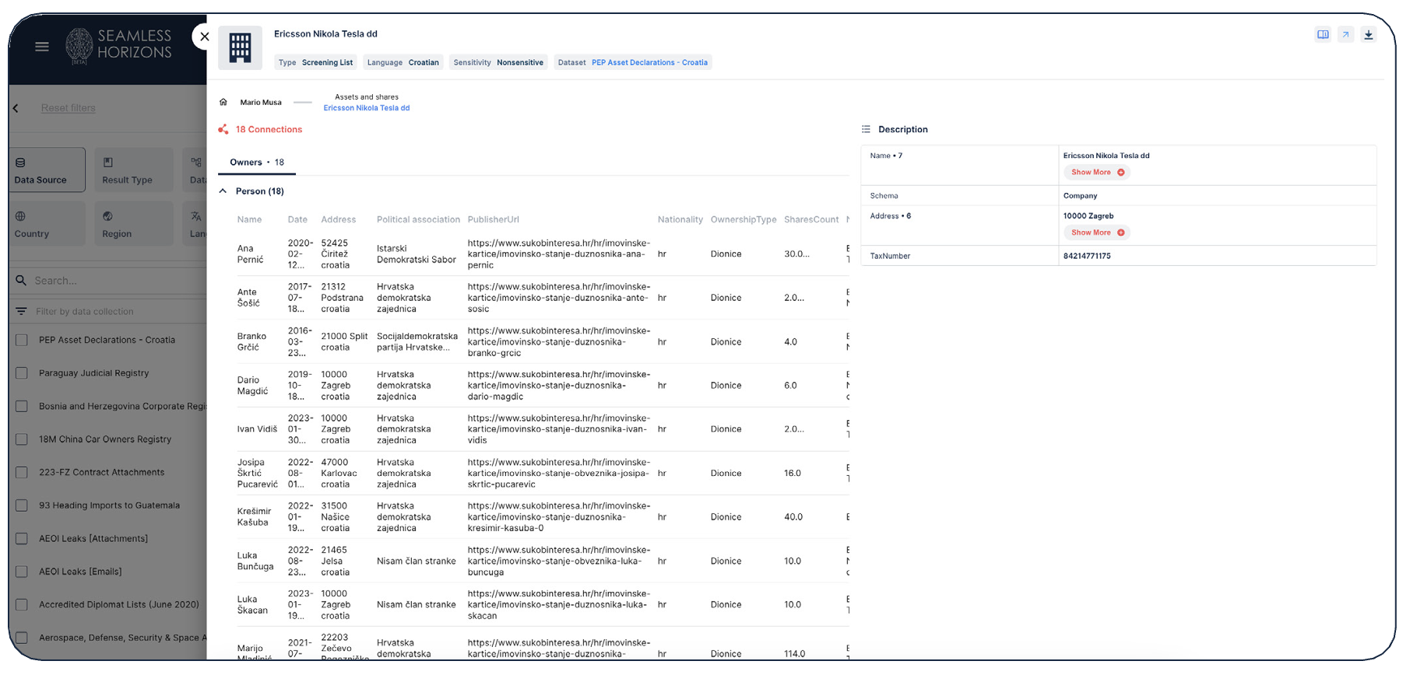1403x675 pixels.
Task: Check AEOI Leaks [Emails]
Action: click(22, 572)
